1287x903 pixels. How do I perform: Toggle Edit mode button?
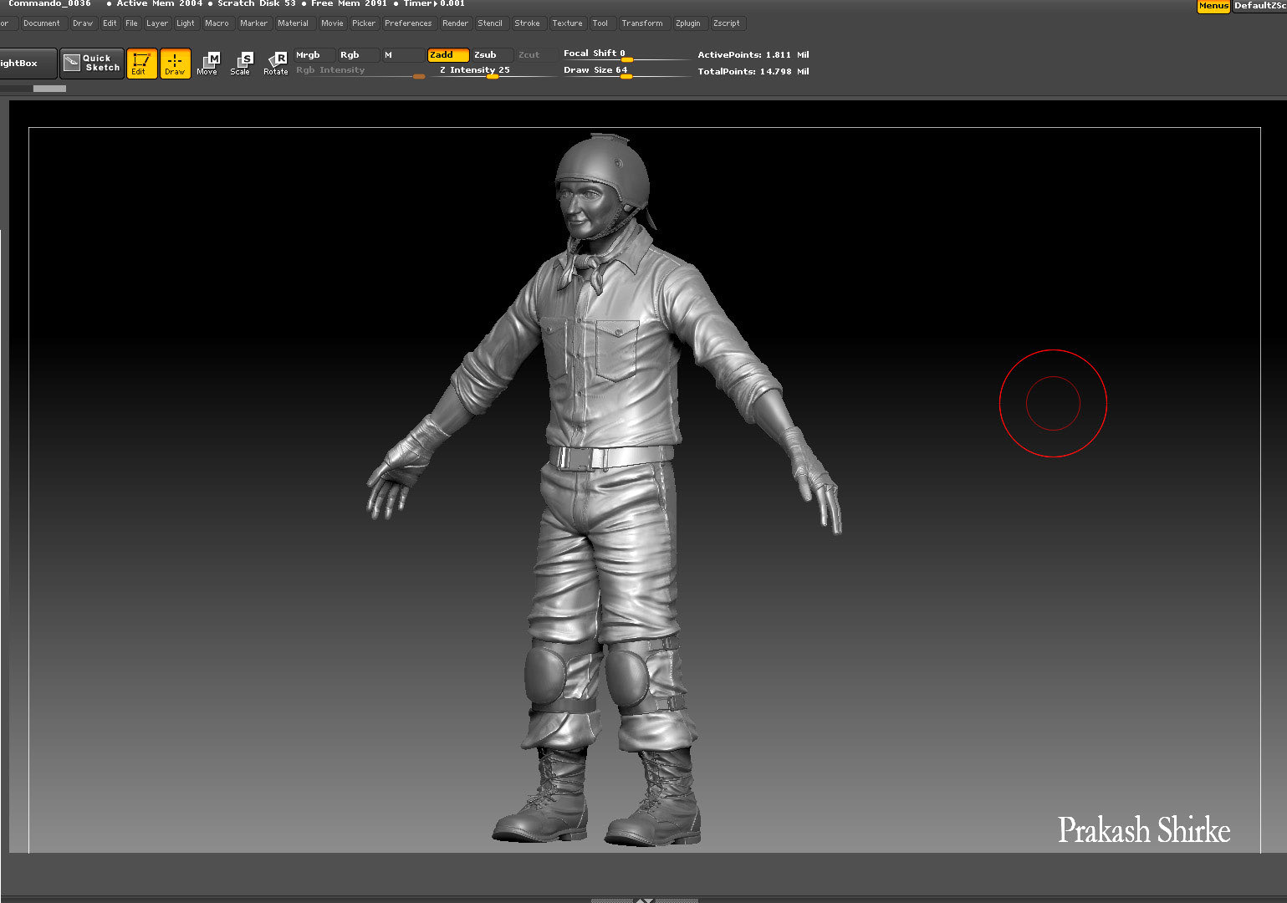pyautogui.click(x=141, y=64)
